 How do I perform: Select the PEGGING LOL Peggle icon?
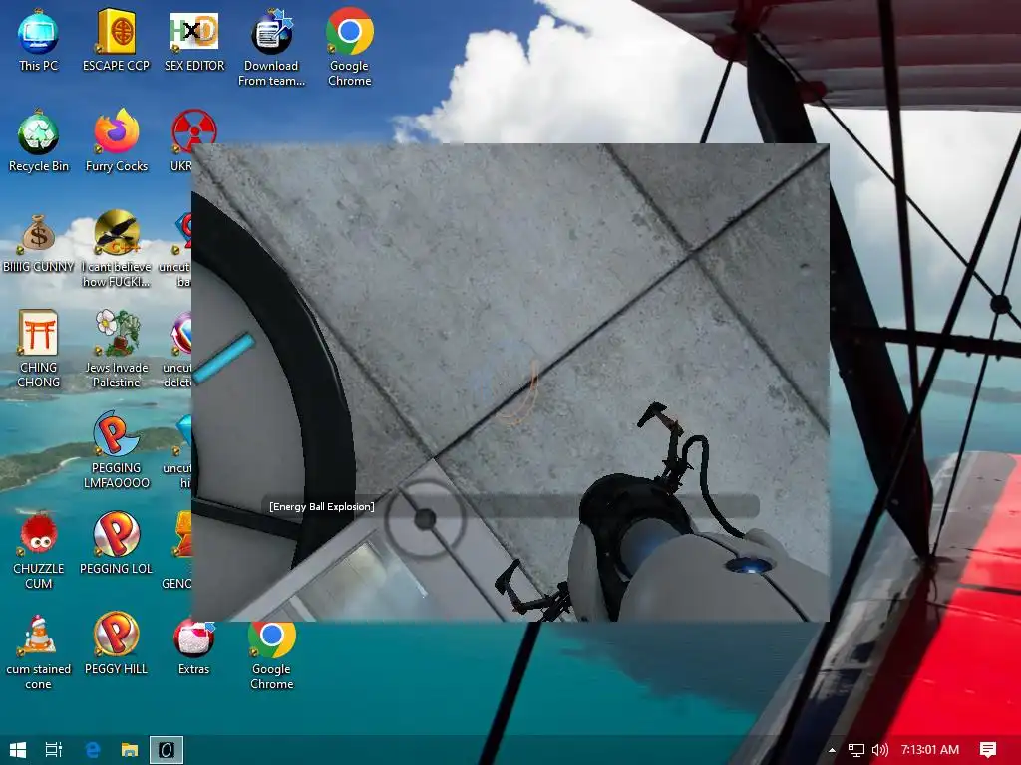tap(116, 543)
